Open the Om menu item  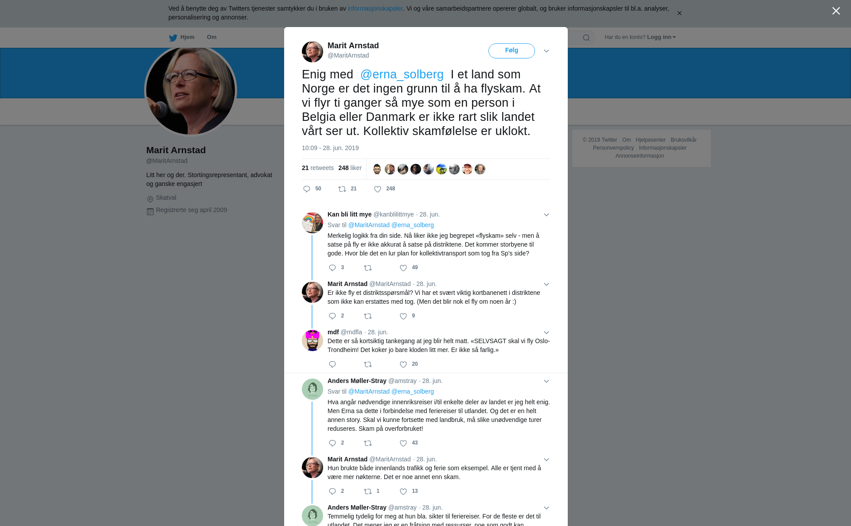tap(211, 37)
